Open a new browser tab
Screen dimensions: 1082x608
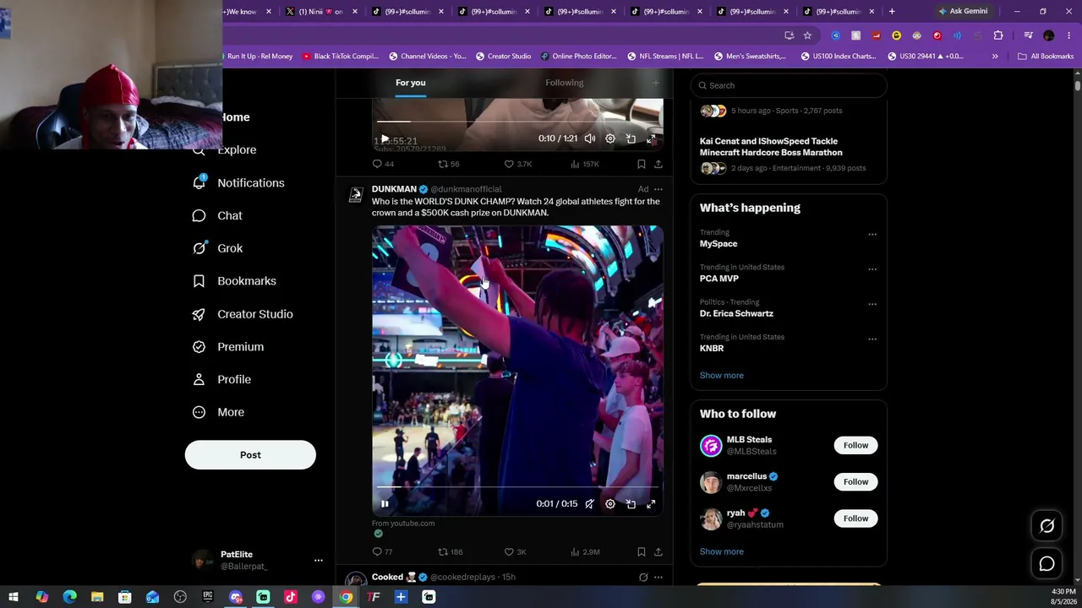[892, 12]
